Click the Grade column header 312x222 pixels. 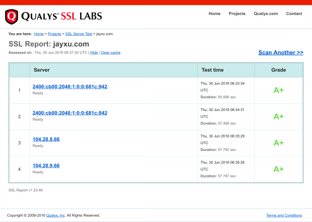coord(278,70)
